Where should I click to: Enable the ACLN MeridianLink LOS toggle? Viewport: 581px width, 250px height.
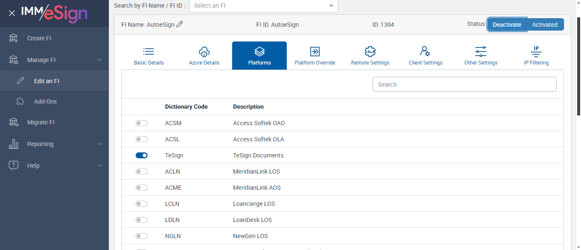[142, 171]
